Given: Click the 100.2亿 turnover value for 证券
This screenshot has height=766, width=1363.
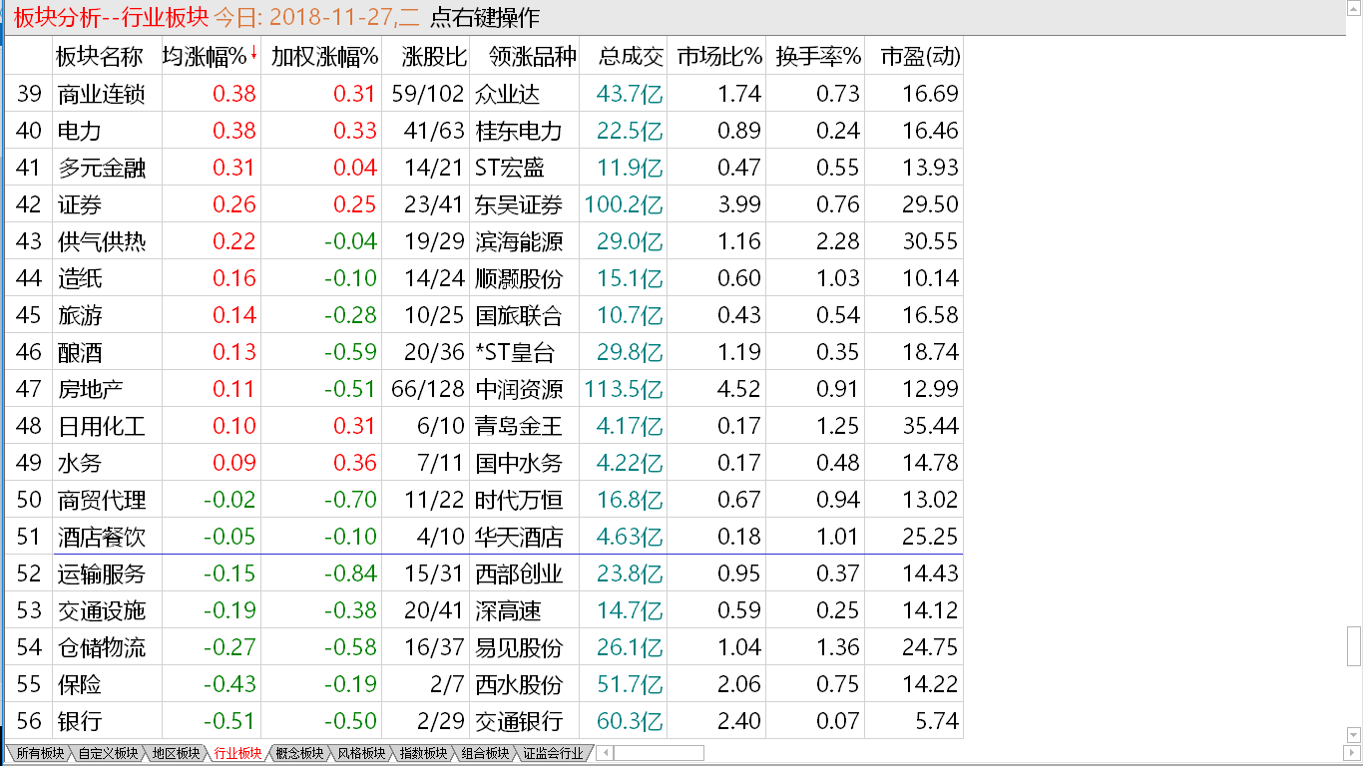Looking at the screenshot, I should click(624, 204).
